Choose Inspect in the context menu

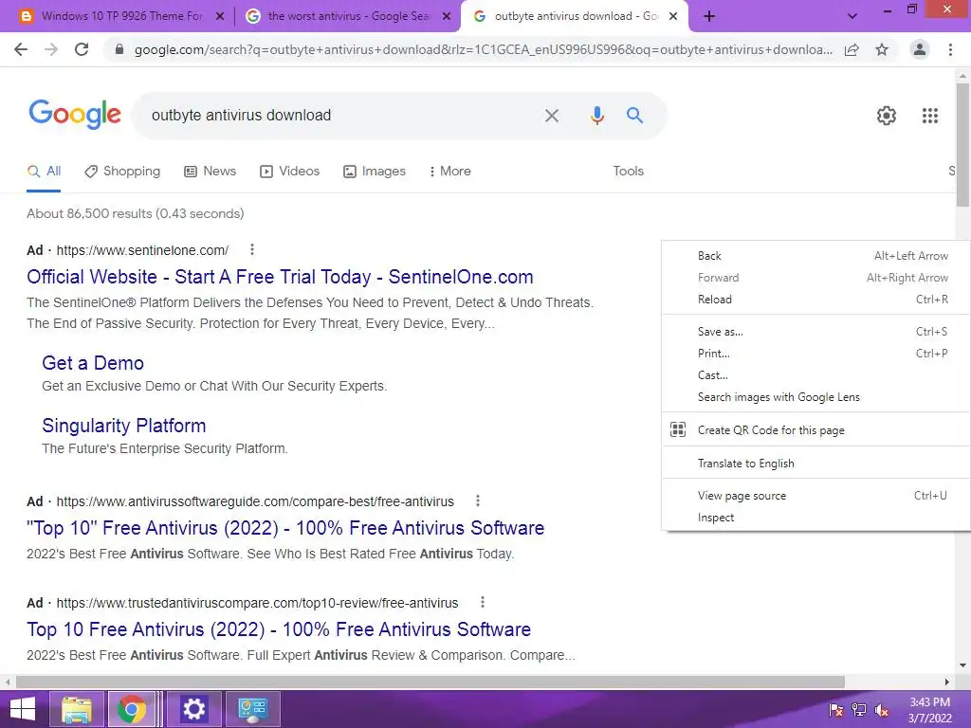[x=816, y=517]
